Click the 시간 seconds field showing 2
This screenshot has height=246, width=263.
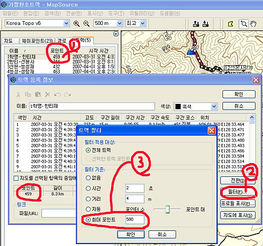click(135, 188)
